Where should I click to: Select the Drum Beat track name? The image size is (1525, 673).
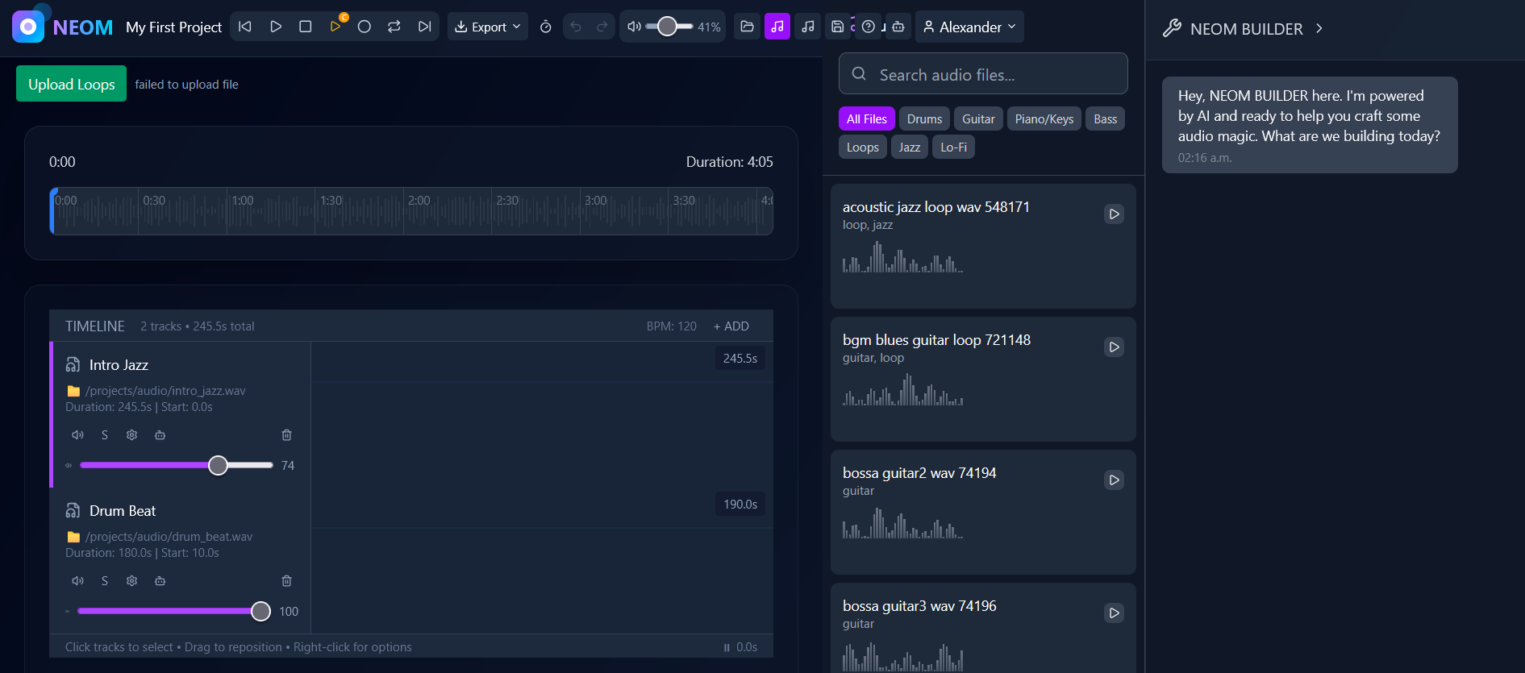123,511
